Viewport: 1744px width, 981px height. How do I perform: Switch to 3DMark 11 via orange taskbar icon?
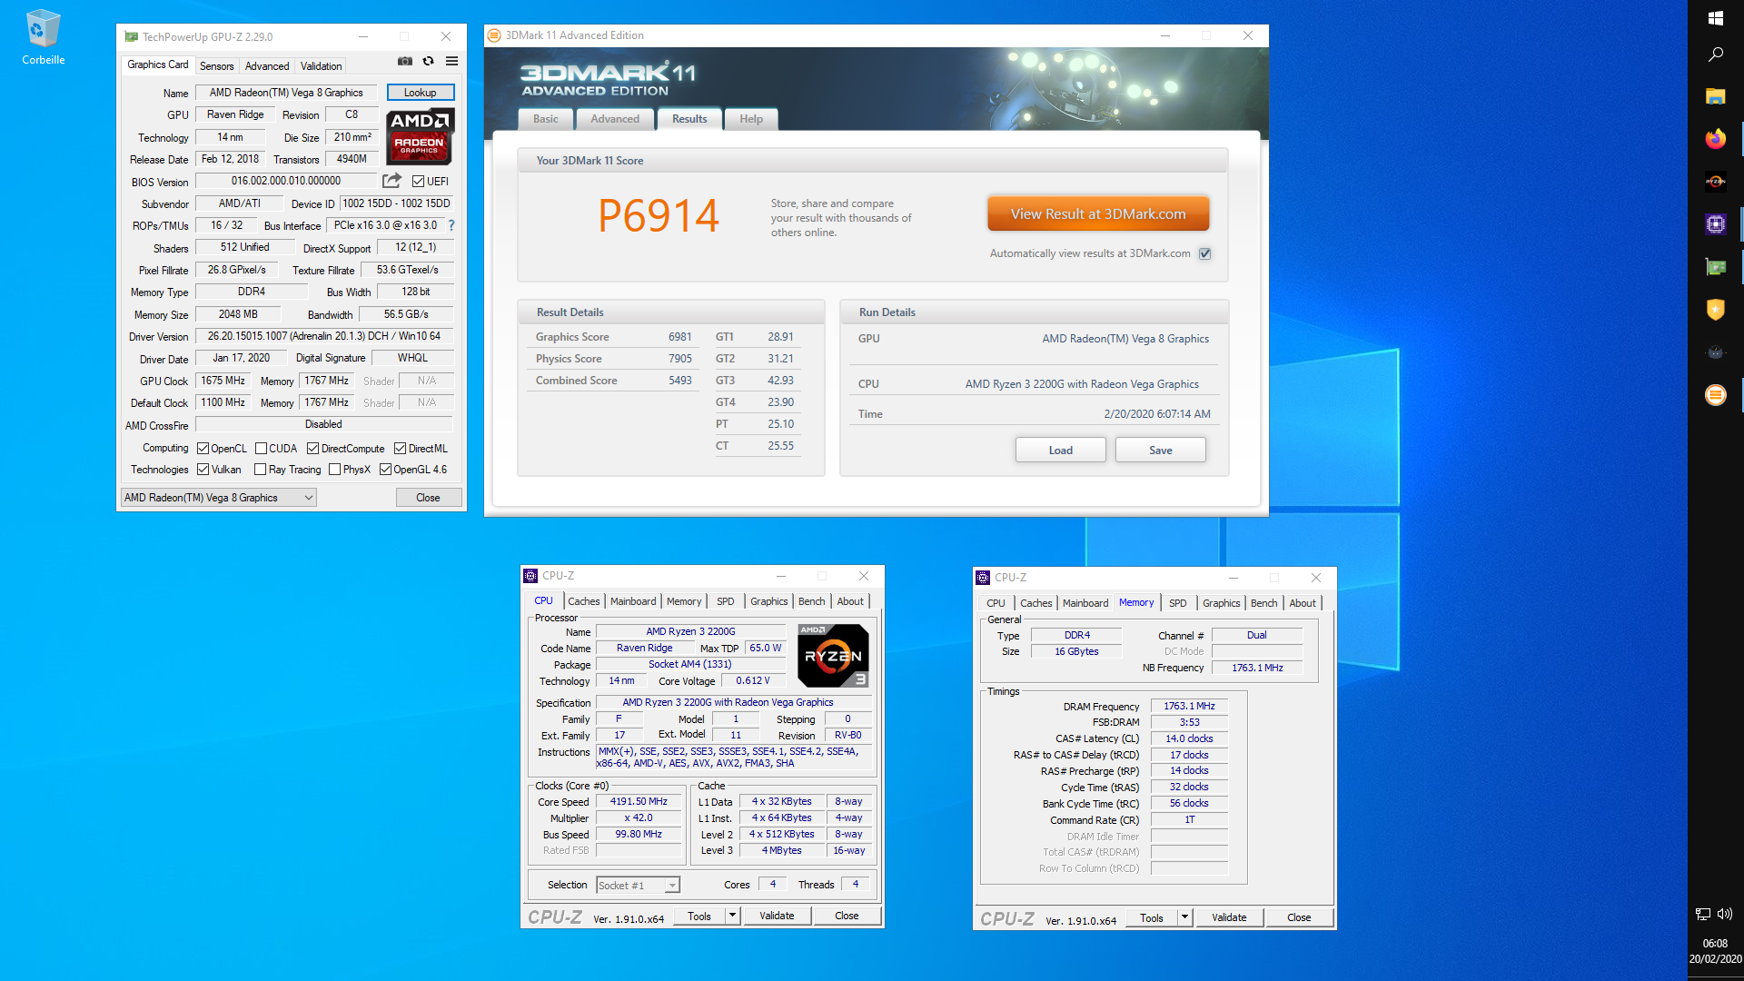coord(1715,395)
